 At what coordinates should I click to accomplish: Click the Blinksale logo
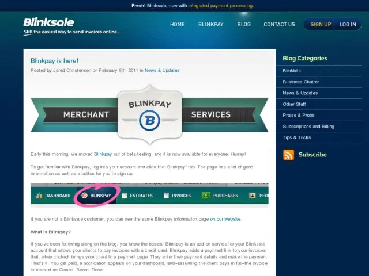tap(48, 22)
